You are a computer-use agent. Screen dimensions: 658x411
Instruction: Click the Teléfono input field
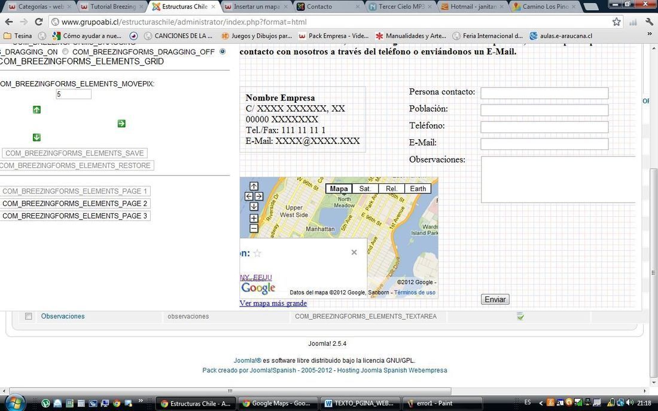[544, 127]
